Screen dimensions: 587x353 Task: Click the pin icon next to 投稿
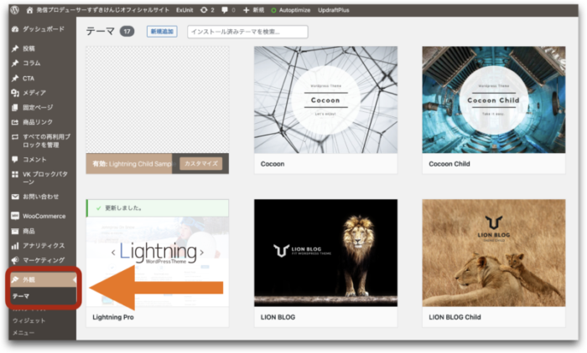click(x=15, y=49)
